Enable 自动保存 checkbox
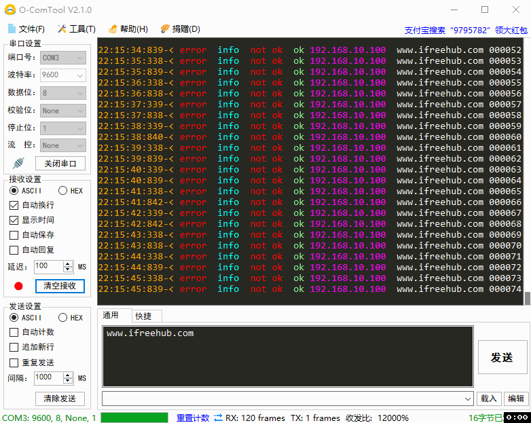531x423 pixels. click(14, 235)
